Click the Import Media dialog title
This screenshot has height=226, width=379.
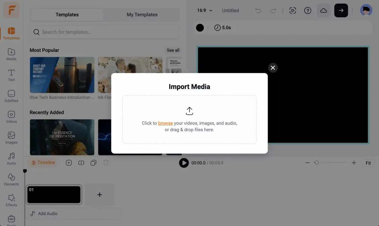click(189, 86)
